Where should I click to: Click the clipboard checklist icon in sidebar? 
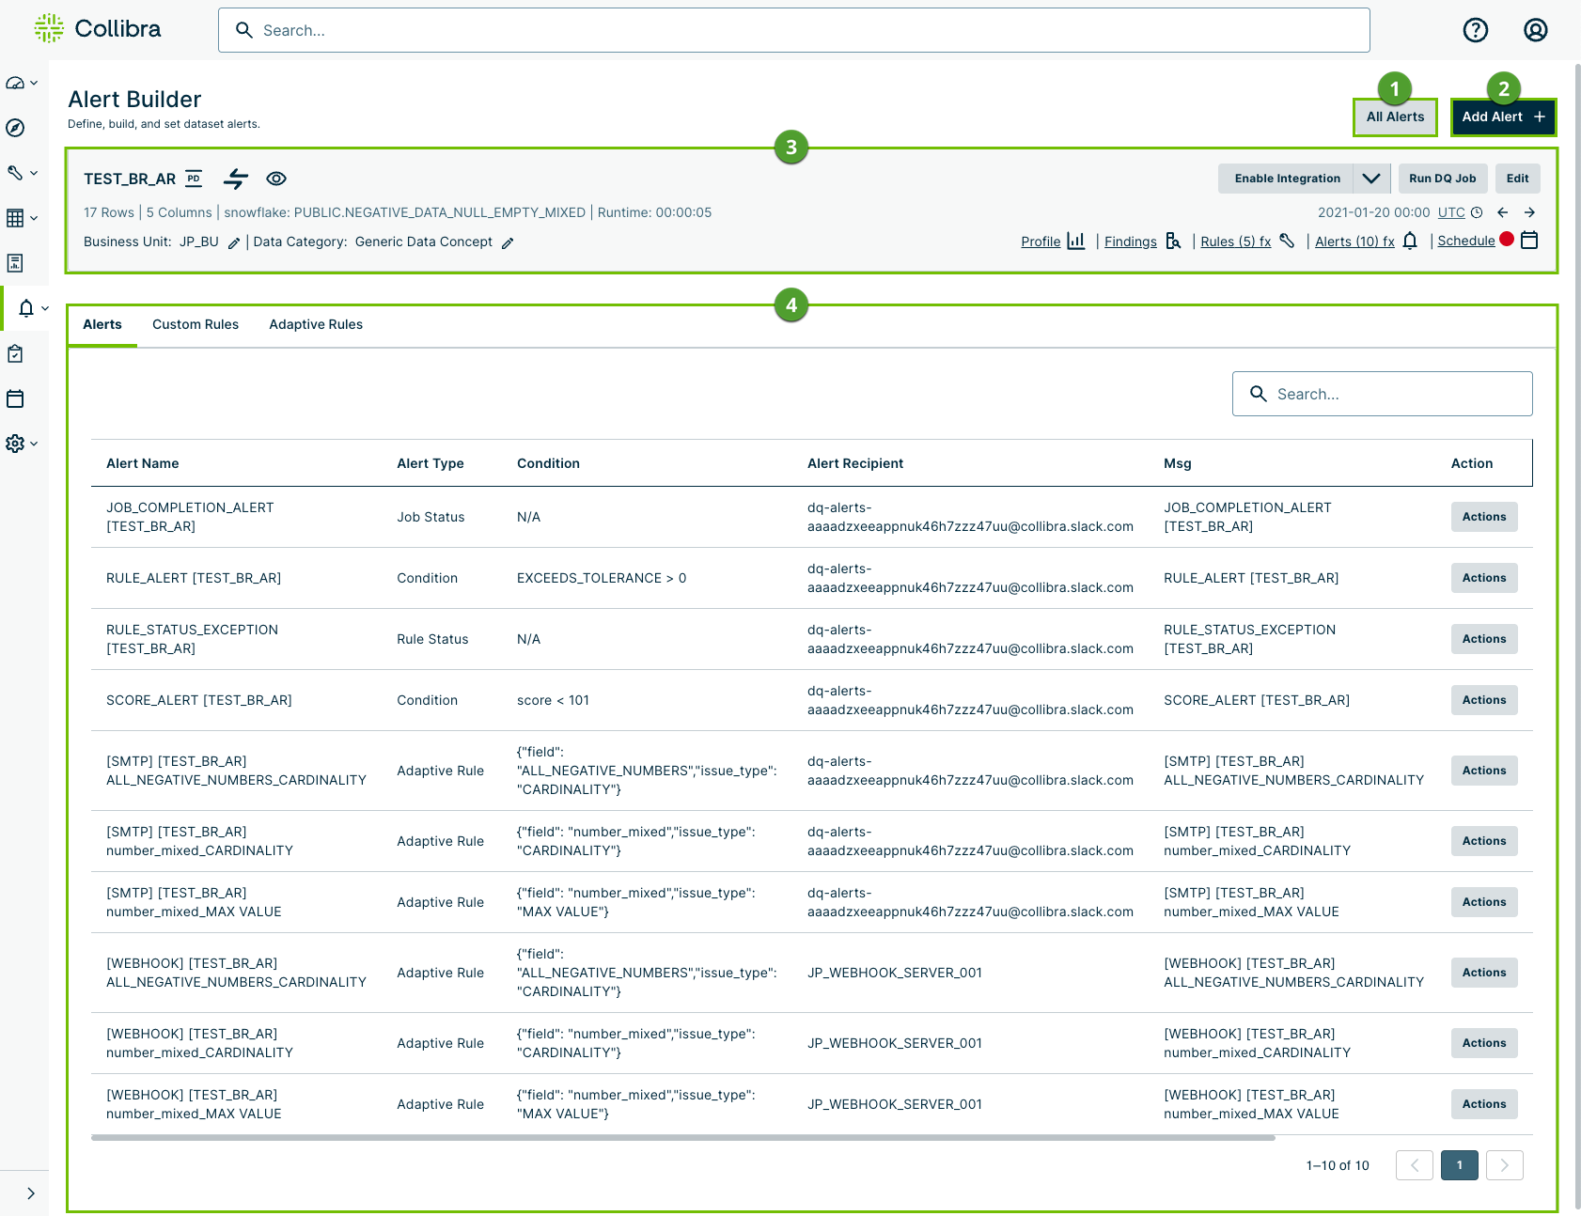click(x=14, y=353)
